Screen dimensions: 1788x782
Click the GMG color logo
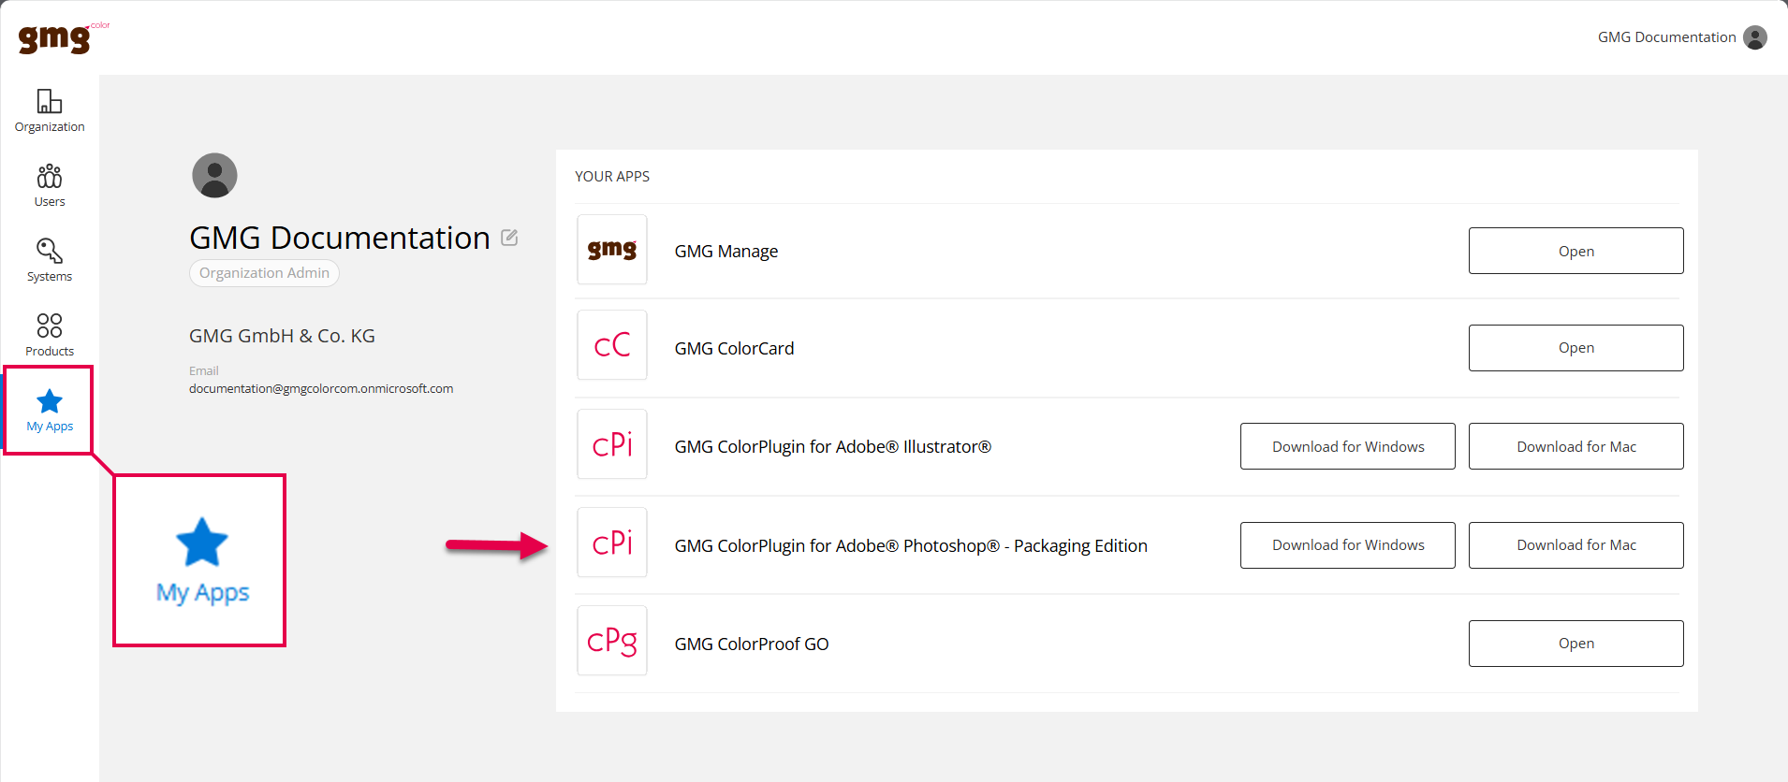point(62,37)
